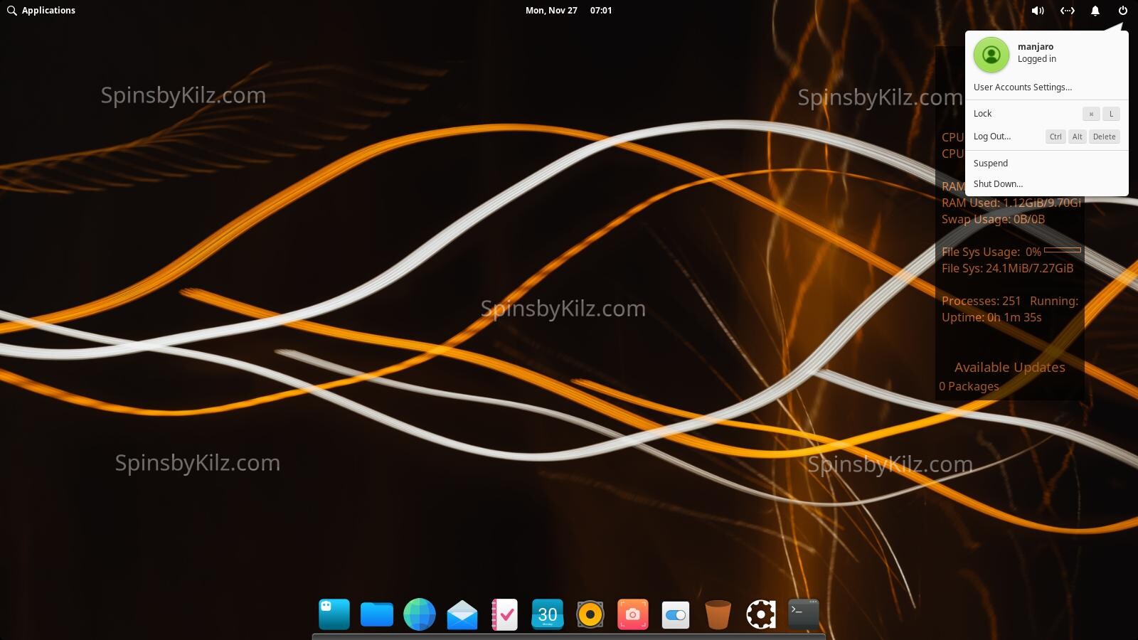Launch the Terminal from the dock
This screenshot has height=640, width=1138.
[x=803, y=614]
